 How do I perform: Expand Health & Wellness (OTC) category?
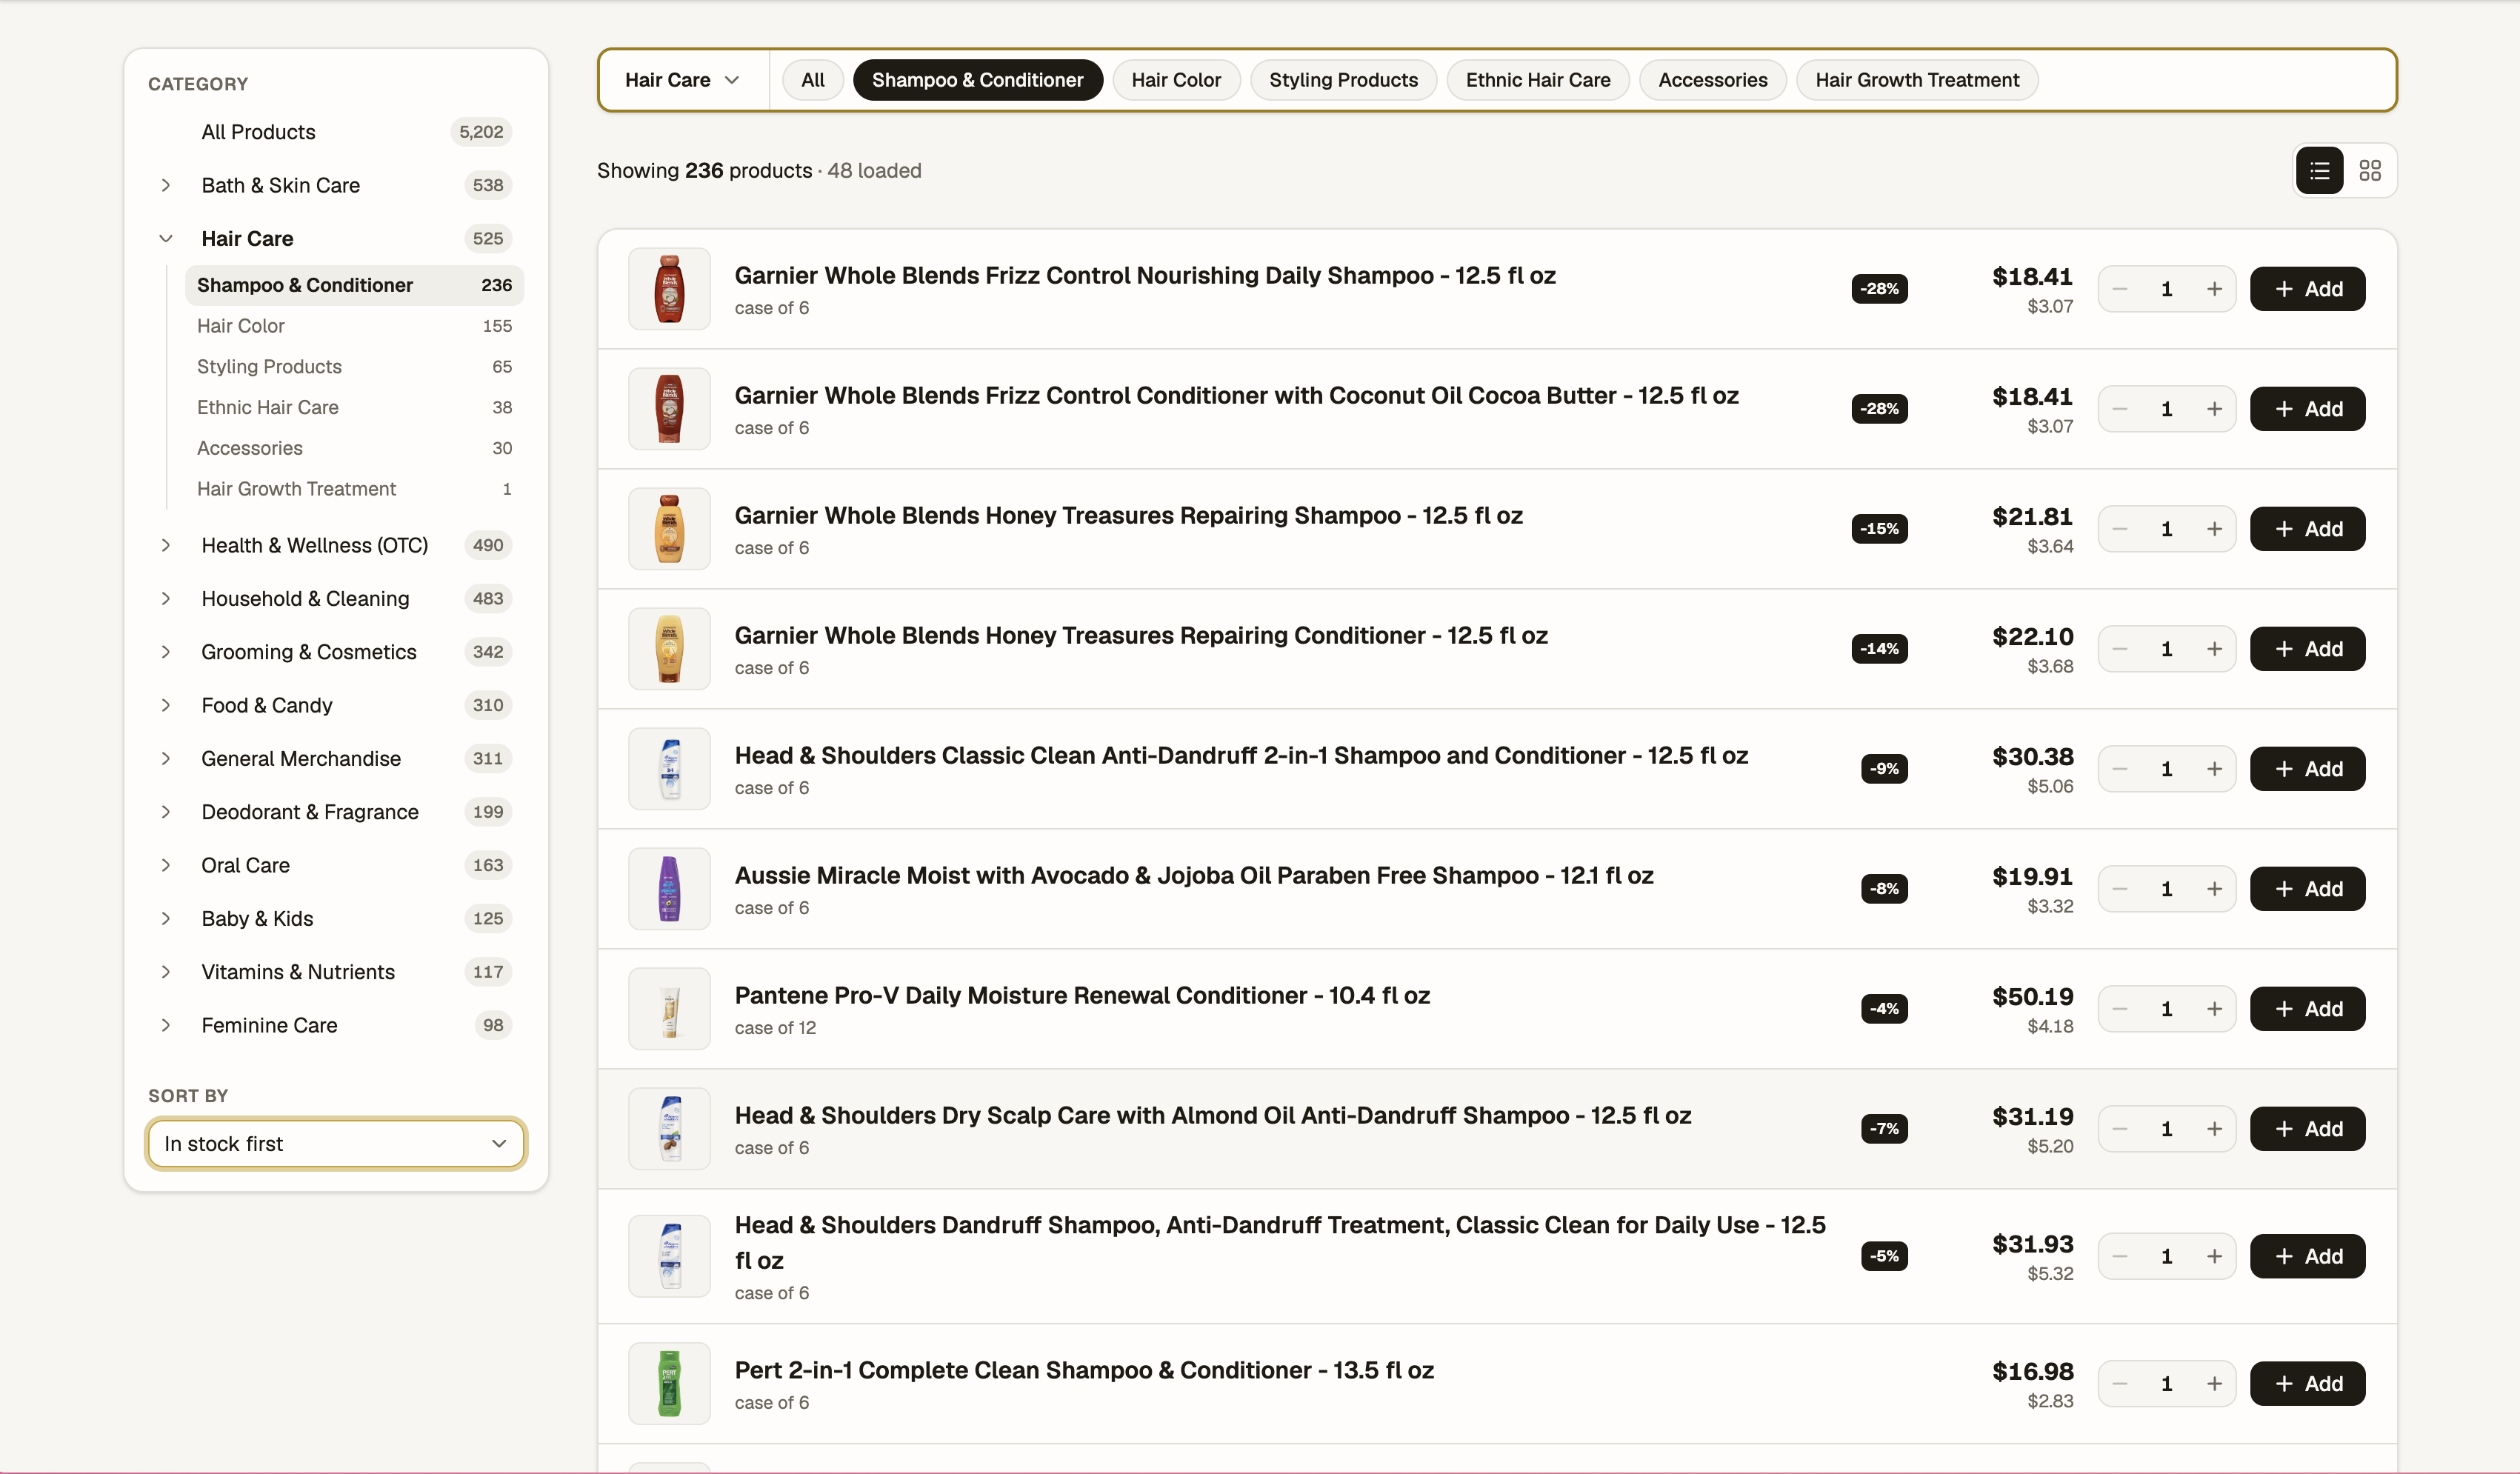(x=166, y=545)
